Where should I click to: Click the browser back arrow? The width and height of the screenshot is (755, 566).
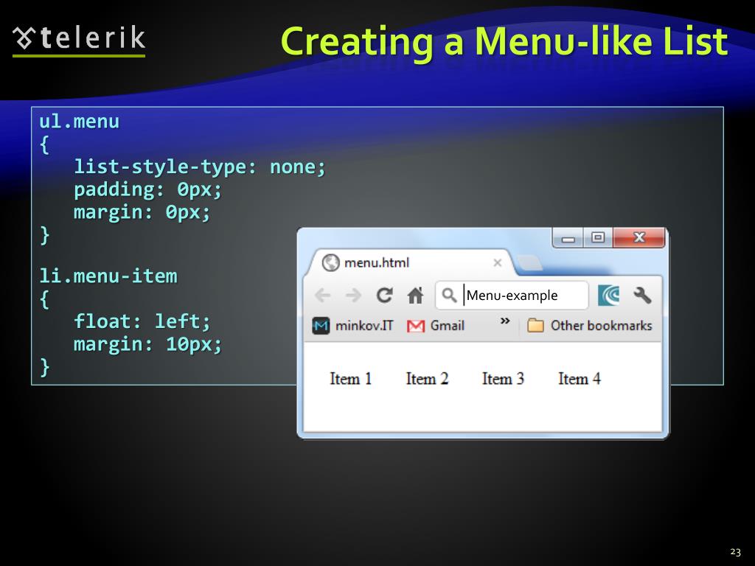323,295
